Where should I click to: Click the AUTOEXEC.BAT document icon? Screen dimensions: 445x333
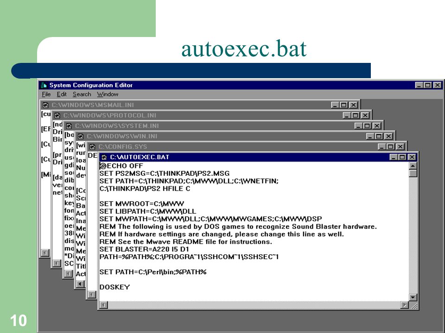click(x=104, y=157)
